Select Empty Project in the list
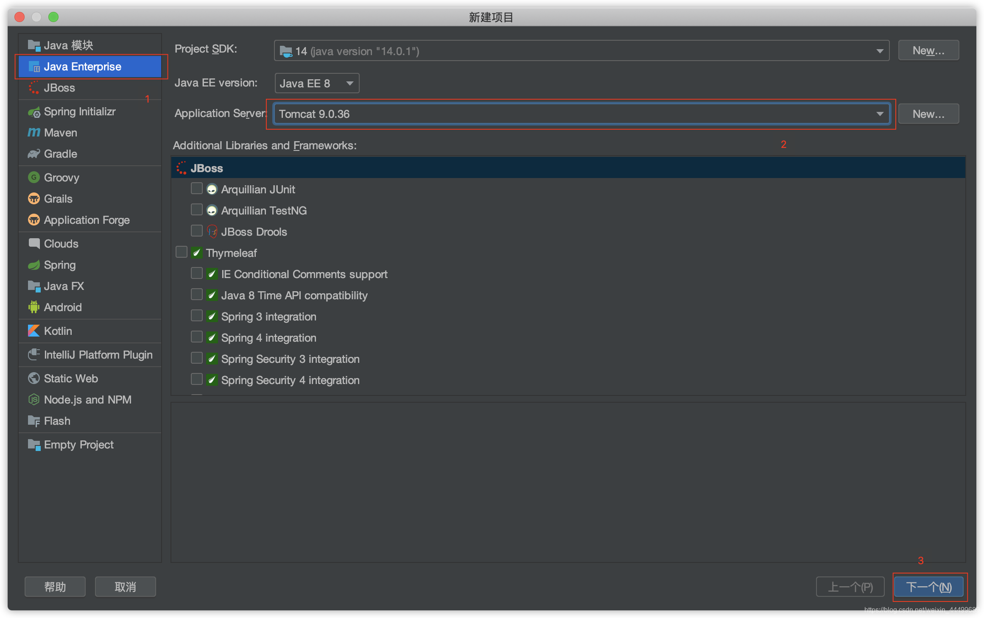 click(x=90, y=445)
